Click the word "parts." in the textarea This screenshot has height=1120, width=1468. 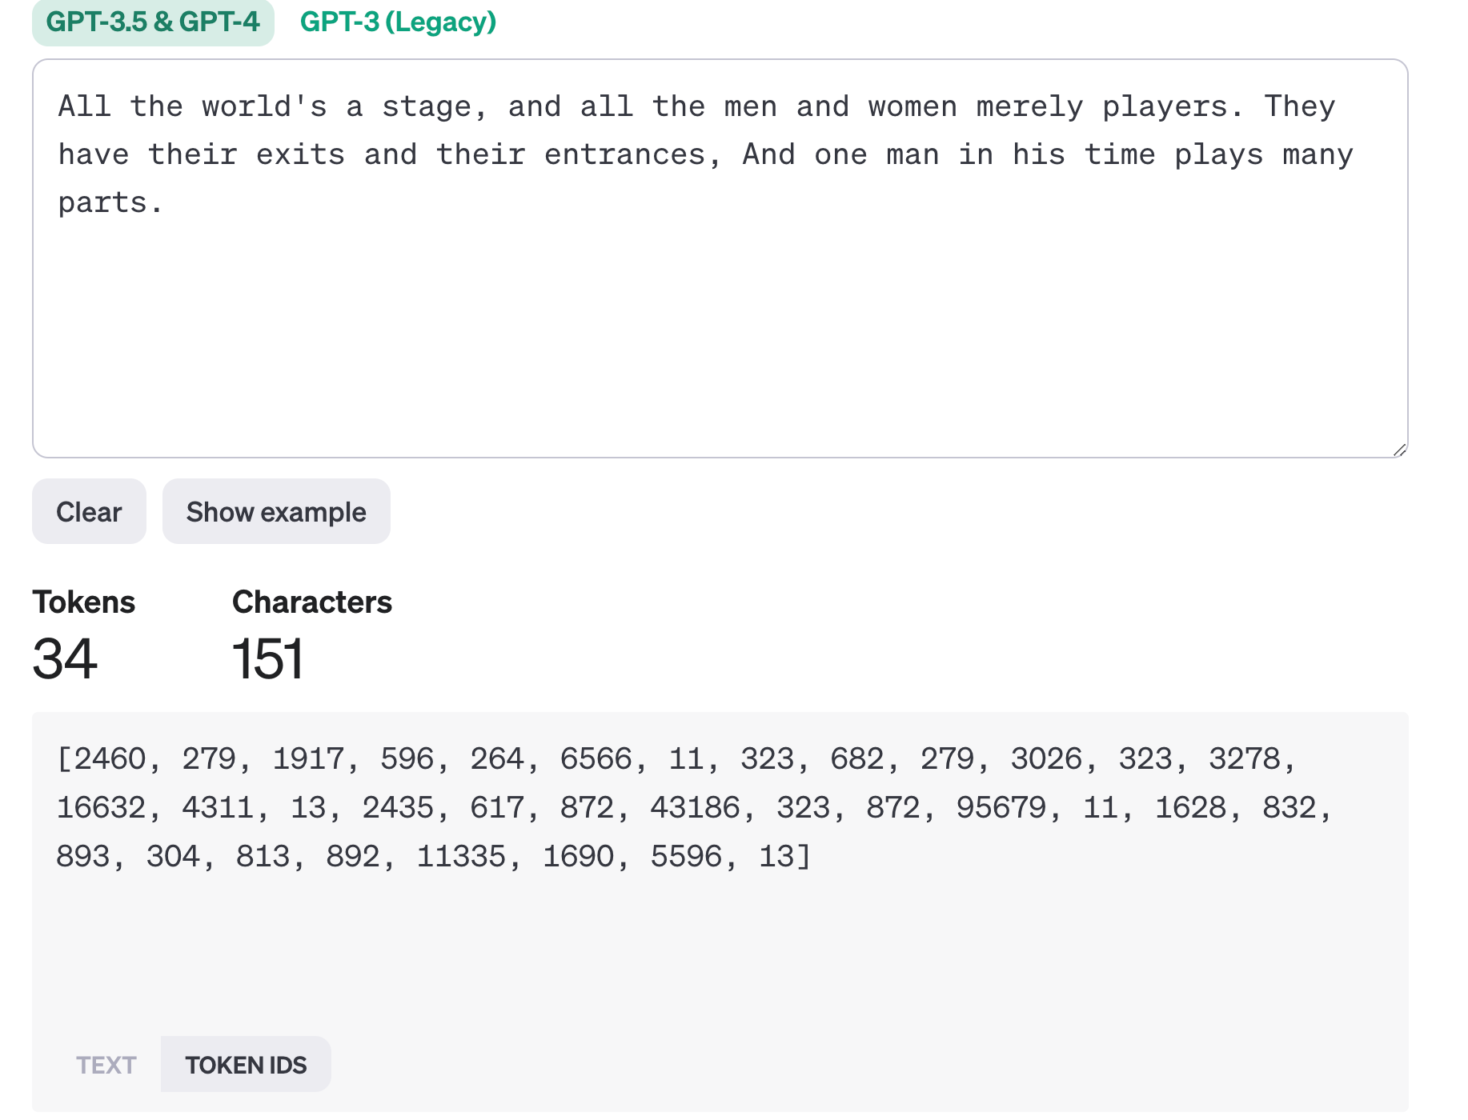110,203
